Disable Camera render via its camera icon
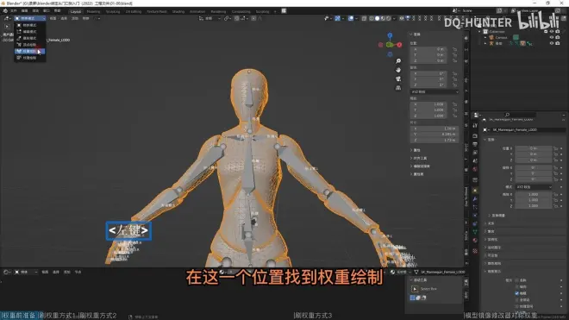The width and height of the screenshot is (569, 320). pos(558,37)
